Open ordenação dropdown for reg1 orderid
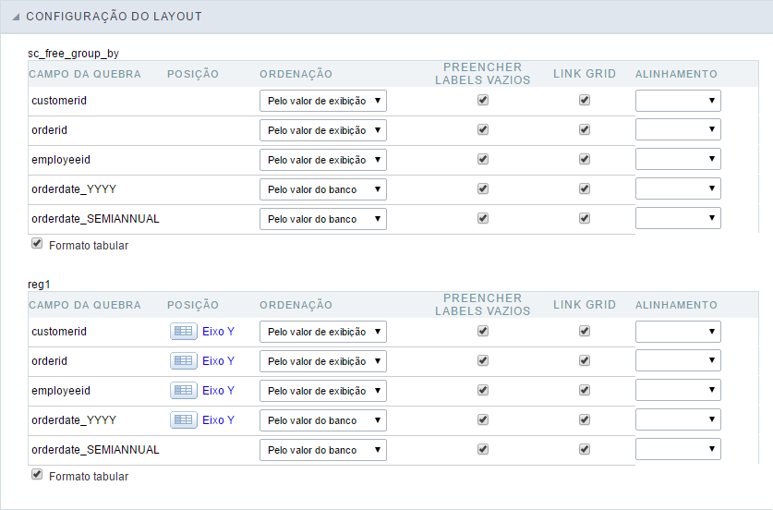The image size is (773, 510). [x=323, y=361]
